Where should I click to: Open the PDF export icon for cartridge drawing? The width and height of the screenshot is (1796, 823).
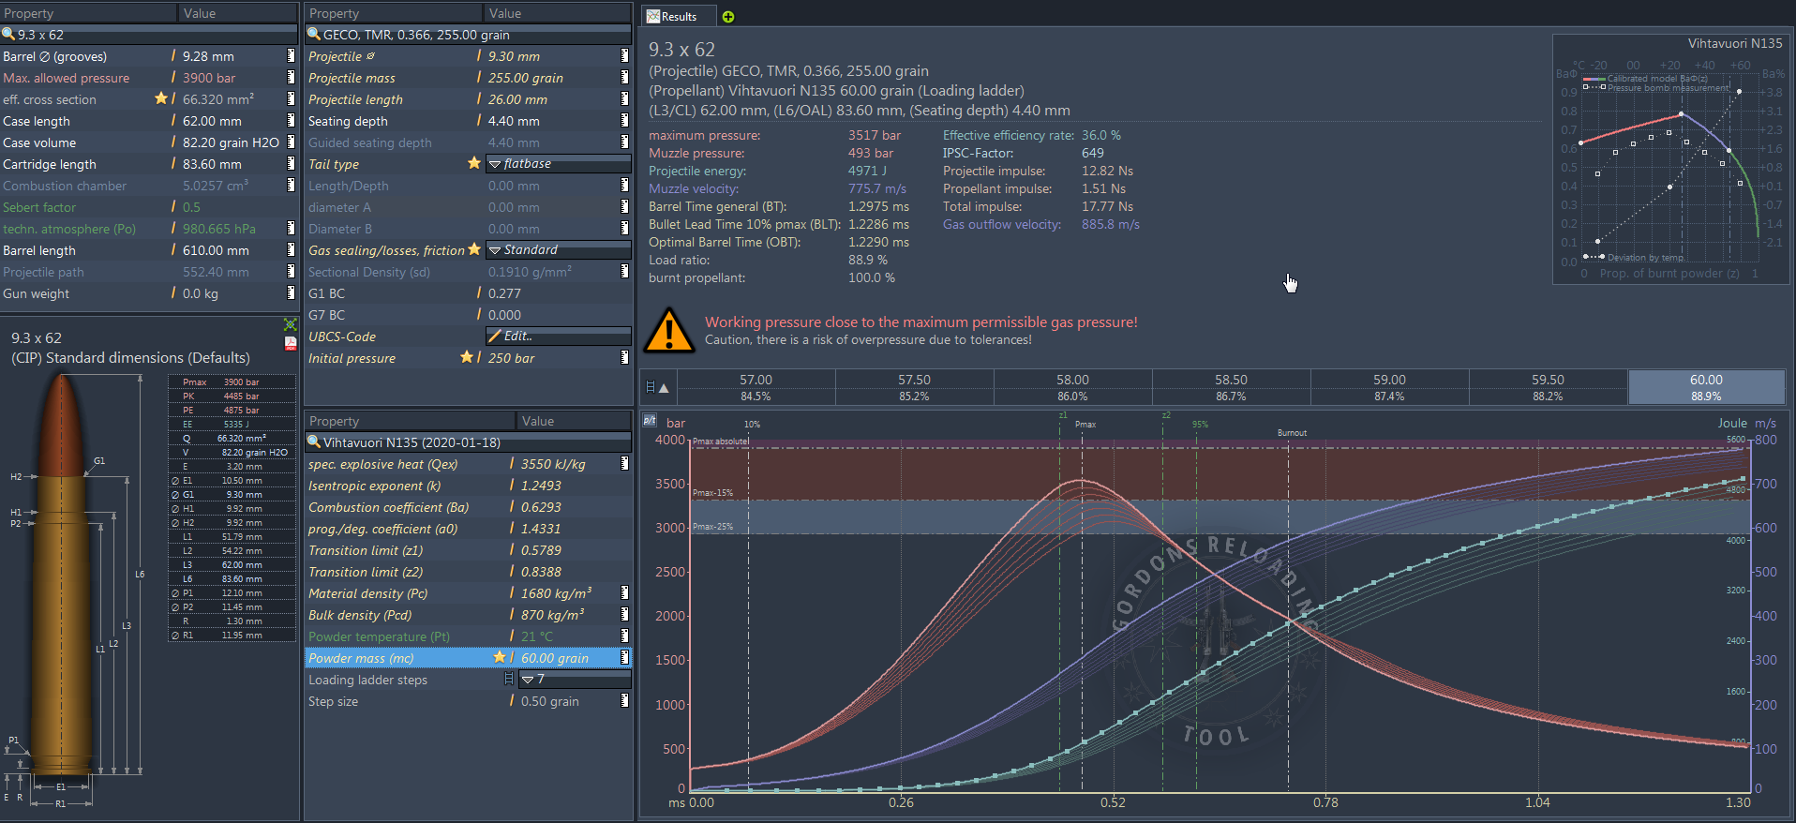pos(291,343)
